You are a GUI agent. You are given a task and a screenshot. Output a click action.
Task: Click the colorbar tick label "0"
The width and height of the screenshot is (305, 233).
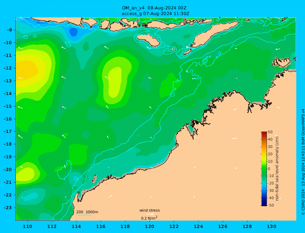(269, 169)
